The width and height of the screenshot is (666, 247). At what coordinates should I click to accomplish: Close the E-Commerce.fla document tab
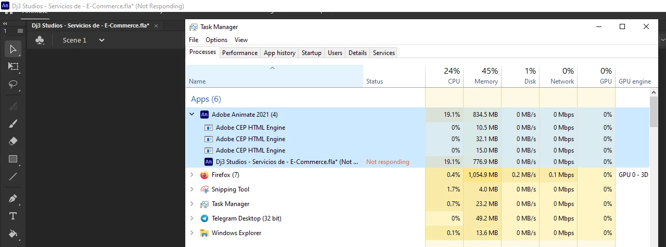pyautogui.click(x=156, y=25)
